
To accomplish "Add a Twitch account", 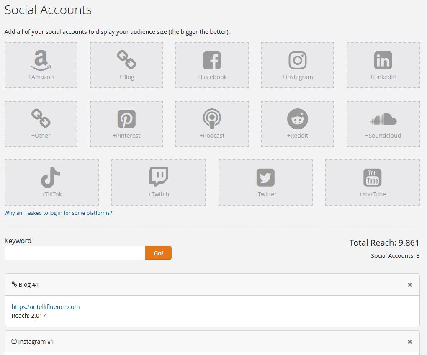I will tap(159, 183).
